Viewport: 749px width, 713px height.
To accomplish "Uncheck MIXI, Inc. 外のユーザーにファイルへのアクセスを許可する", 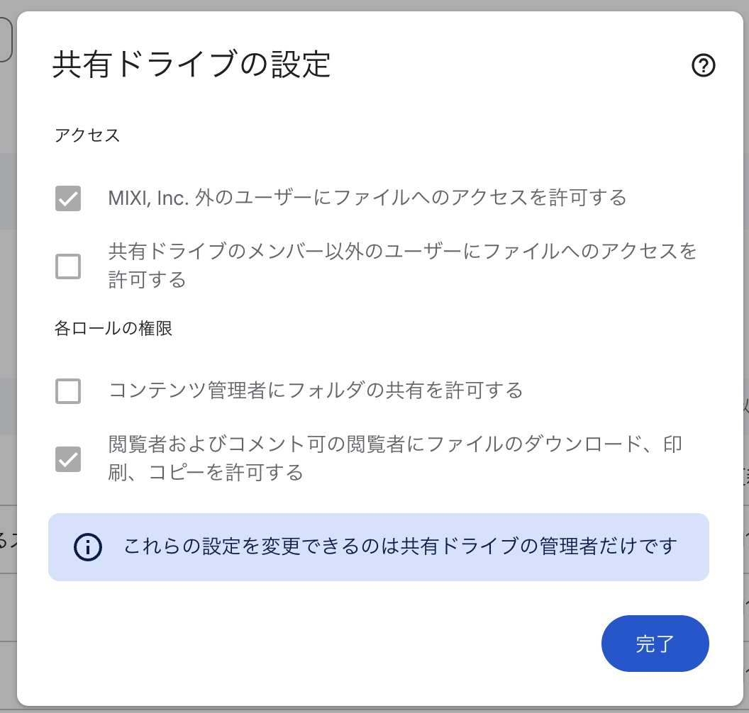I will 67,198.
